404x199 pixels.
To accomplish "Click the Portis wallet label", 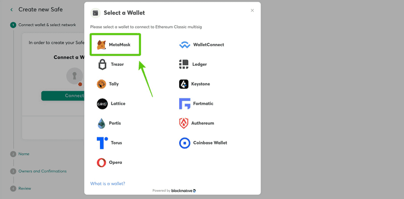I will (x=114, y=123).
